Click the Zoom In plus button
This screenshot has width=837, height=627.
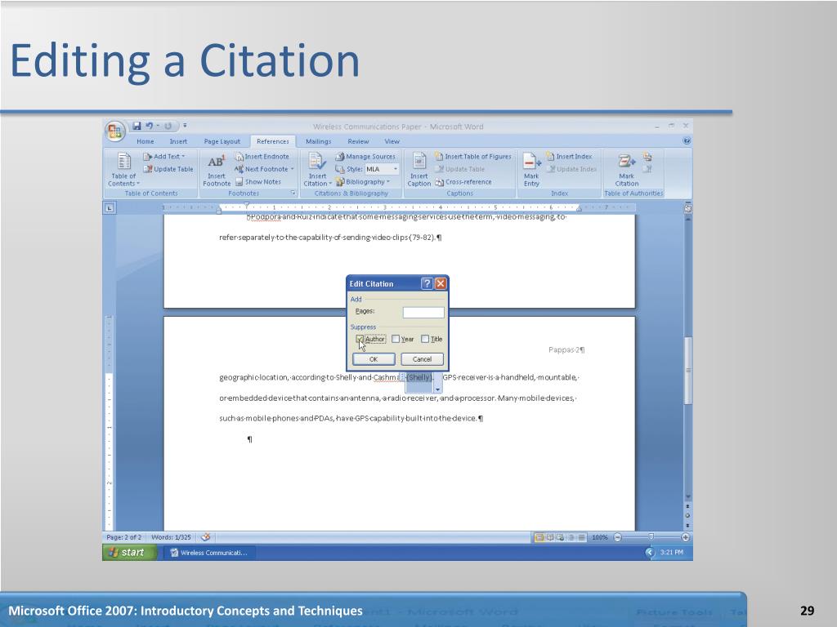pyautogui.click(x=686, y=537)
